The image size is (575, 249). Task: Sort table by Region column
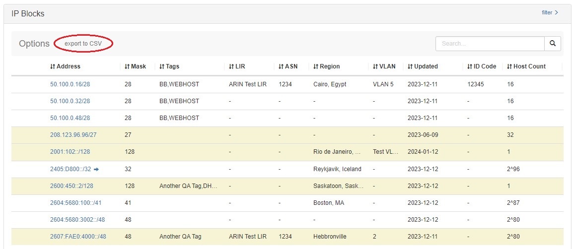326,66
